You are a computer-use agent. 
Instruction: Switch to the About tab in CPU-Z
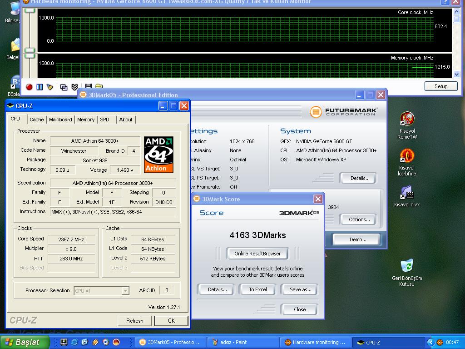(126, 120)
